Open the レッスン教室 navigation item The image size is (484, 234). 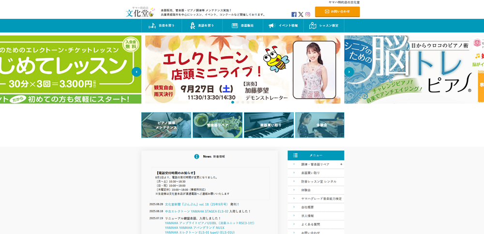click(x=324, y=26)
